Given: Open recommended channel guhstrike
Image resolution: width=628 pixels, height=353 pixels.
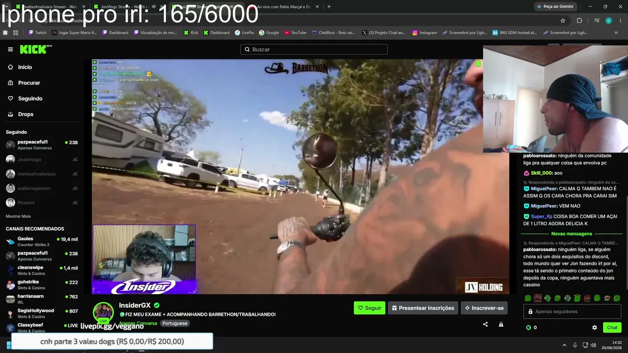Looking at the screenshot, I should (x=42, y=284).
